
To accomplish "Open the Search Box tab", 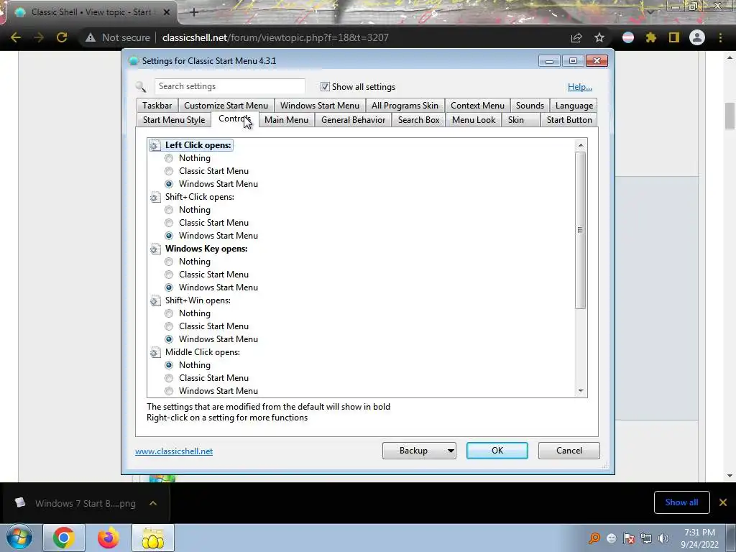I will click(419, 120).
